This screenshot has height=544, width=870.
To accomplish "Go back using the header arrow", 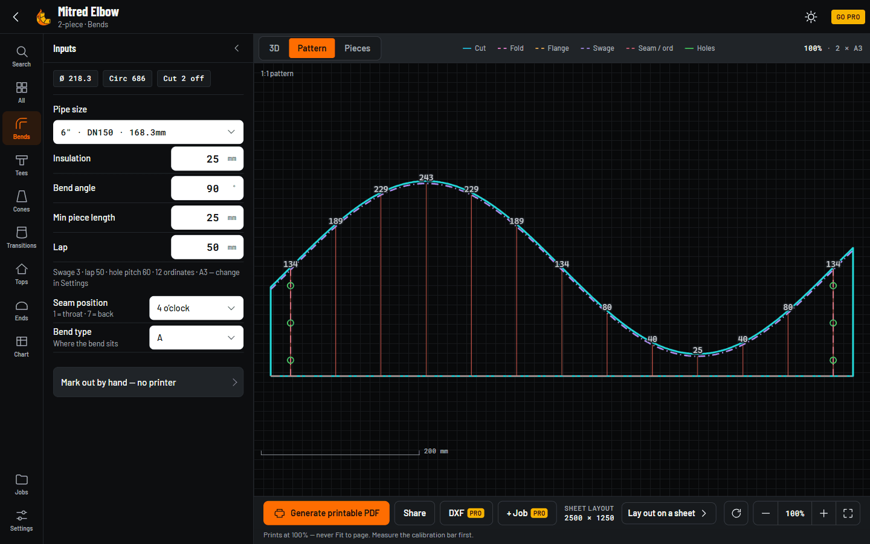I will (x=16, y=17).
